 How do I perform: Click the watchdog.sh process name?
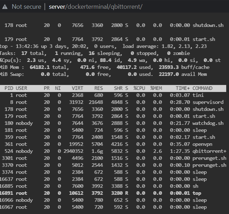click(x=208, y=123)
